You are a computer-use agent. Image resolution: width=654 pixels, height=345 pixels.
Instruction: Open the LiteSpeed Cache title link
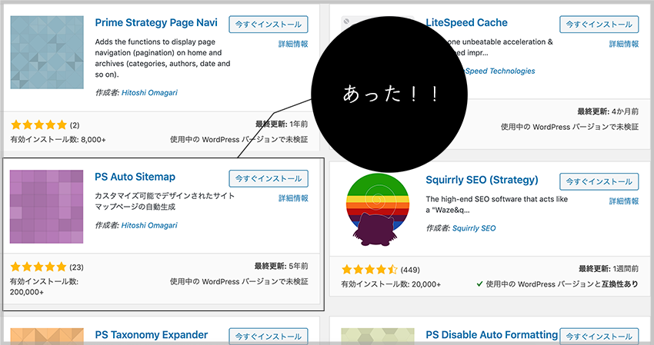point(467,22)
